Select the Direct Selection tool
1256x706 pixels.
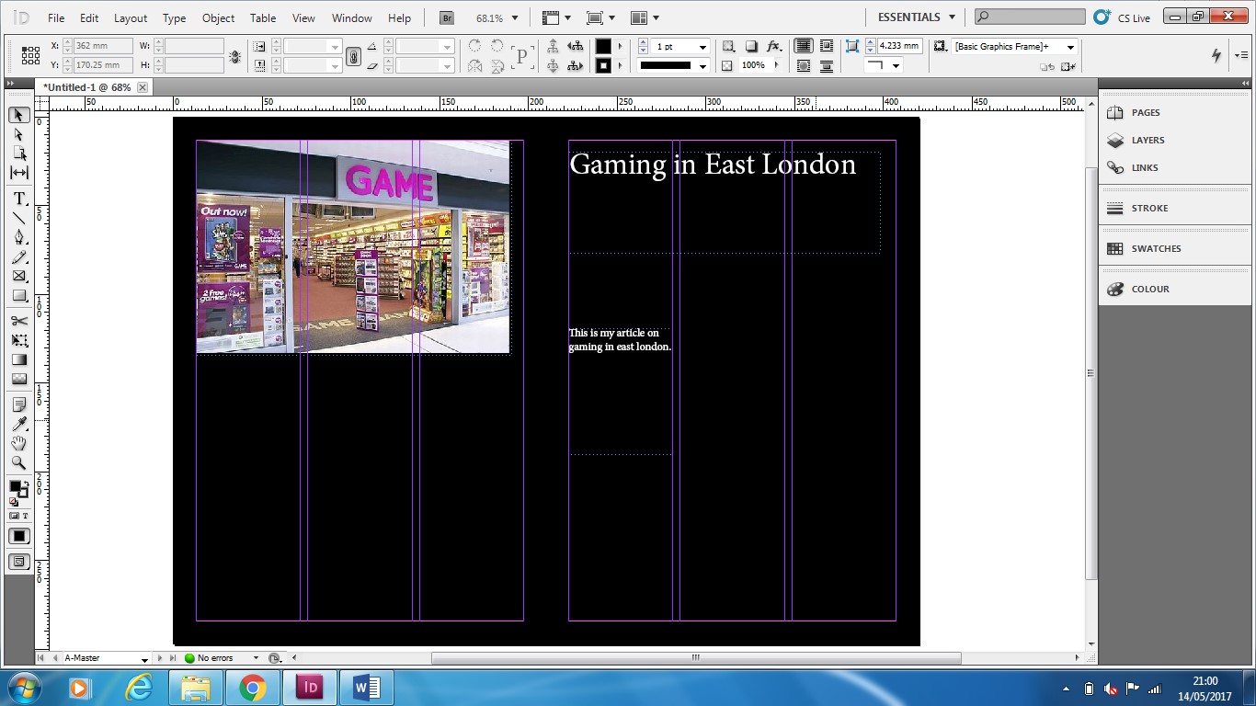[18, 134]
